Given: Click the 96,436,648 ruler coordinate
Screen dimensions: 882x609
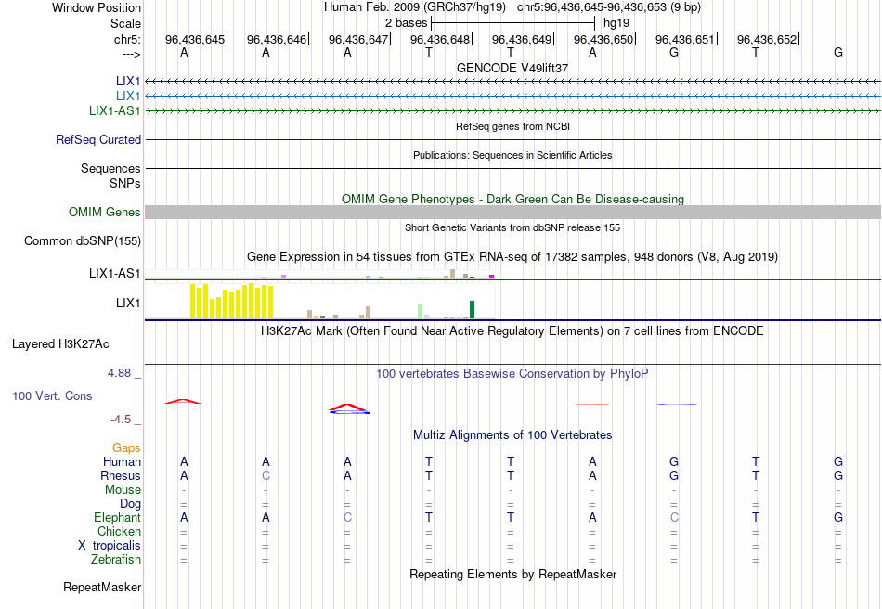Looking at the screenshot, I should point(440,39).
